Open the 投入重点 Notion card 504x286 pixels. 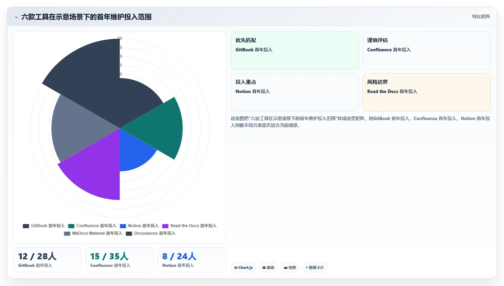point(295,92)
